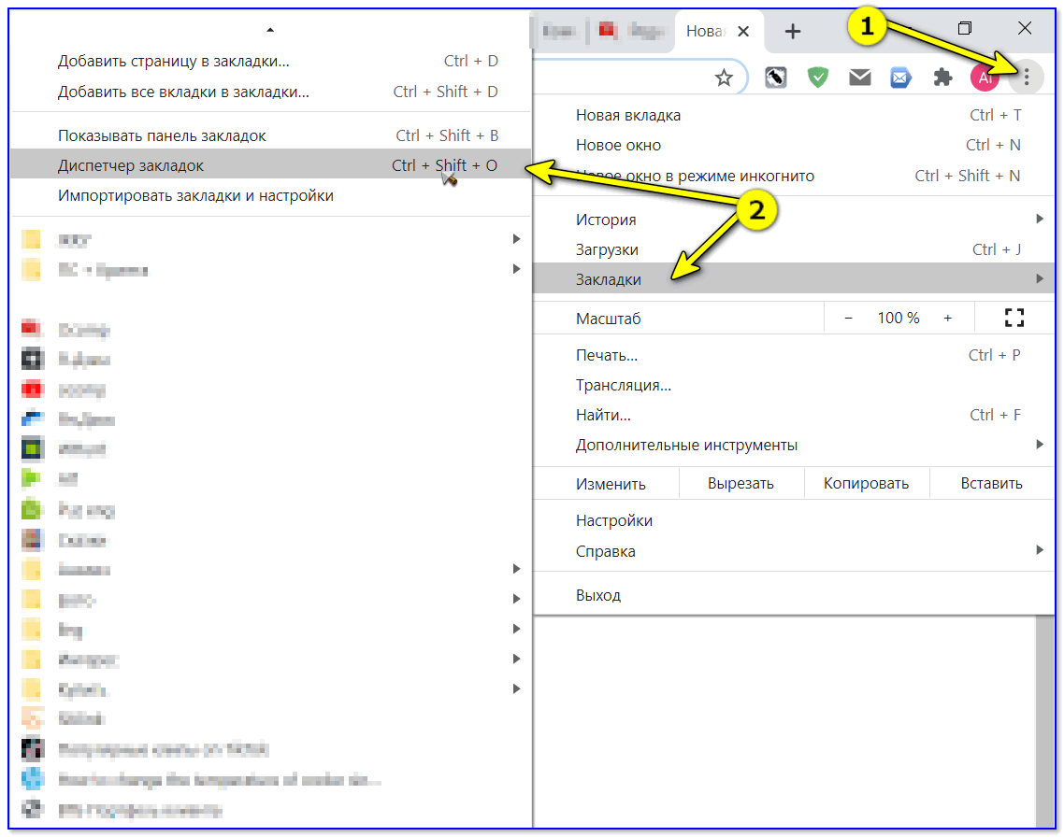This screenshot has height=837, width=1064.
Task: Open the three-dot Chrome menu button
Action: [x=1026, y=78]
